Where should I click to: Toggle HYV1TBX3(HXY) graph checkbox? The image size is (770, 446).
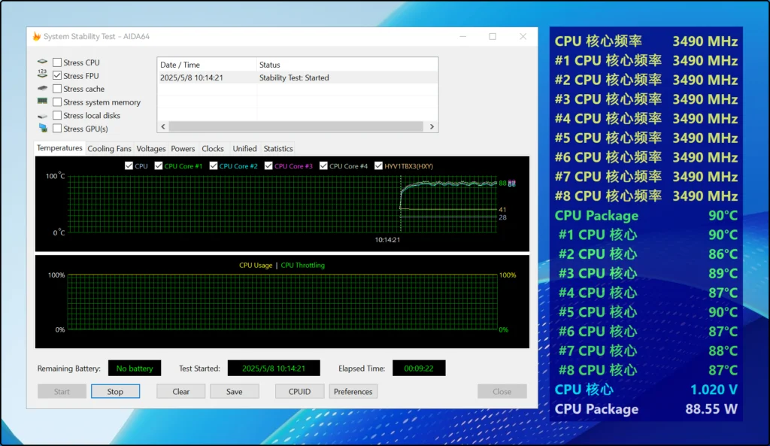[378, 166]
